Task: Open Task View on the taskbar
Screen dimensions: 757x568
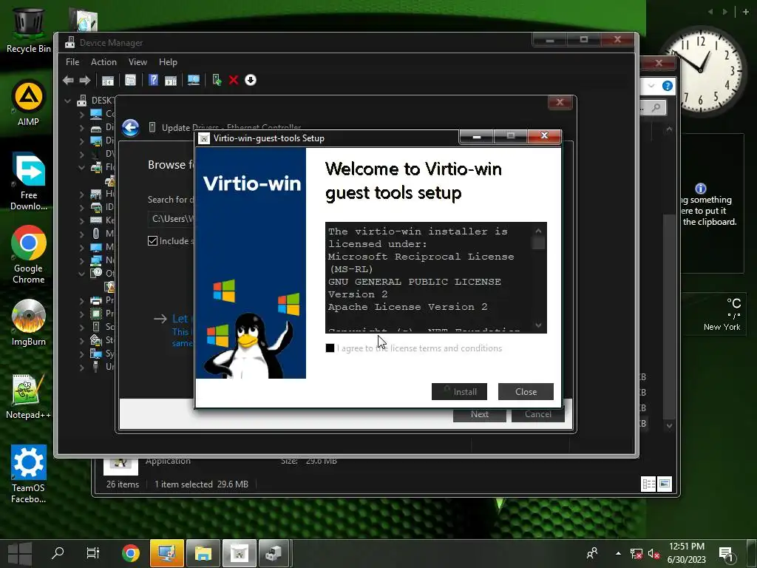Action: pyautogui.click(x=92, y=553)
